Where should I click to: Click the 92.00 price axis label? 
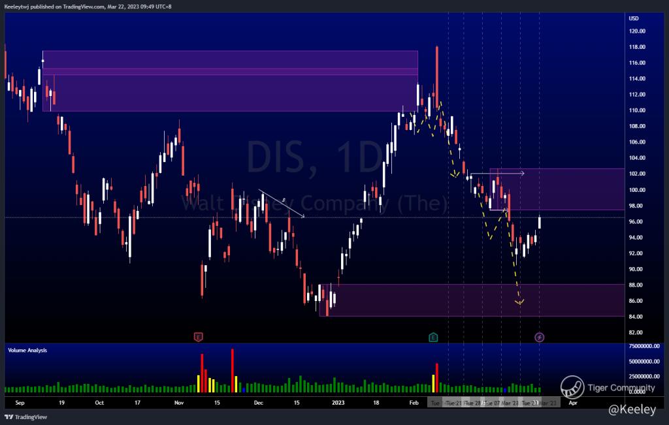[636, 253]
